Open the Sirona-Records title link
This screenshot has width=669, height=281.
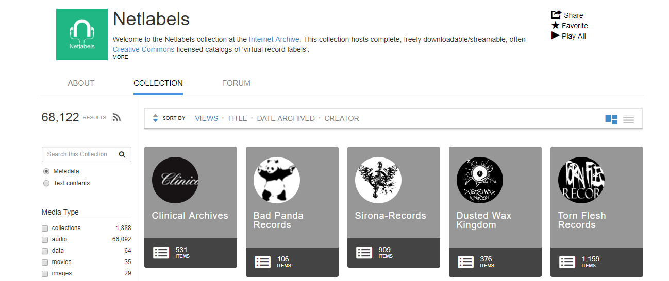pos(390,216)
